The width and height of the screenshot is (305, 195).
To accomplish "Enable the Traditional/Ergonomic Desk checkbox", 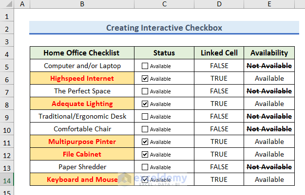I will click(x=145, y=116).
